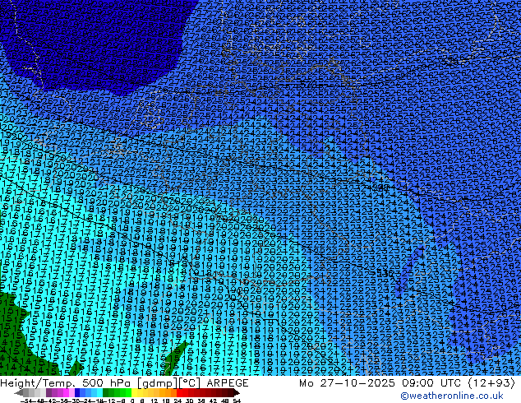The height and width of the screenshot is (403, 521).
Task: Click the grey left arrow cap of the color scale
Action: [19, 393]
